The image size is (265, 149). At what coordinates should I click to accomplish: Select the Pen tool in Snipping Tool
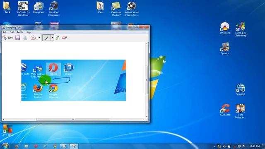tap(46, 38)
